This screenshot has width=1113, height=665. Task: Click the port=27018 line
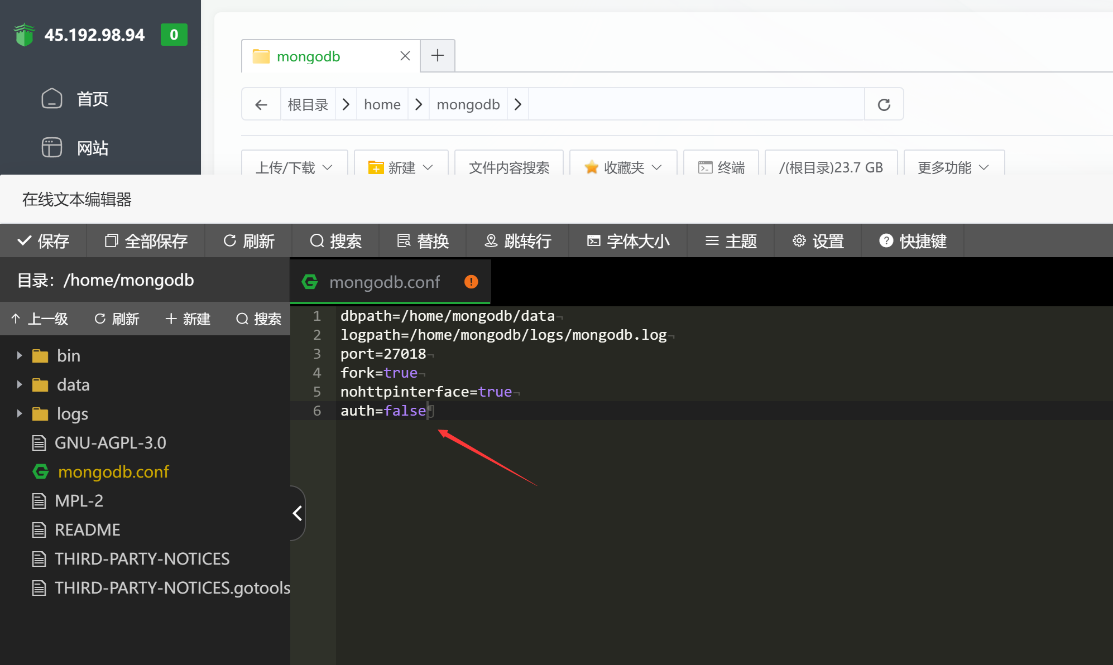click(383, 354)
